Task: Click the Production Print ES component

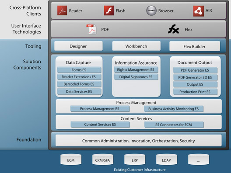Action: 195,92
